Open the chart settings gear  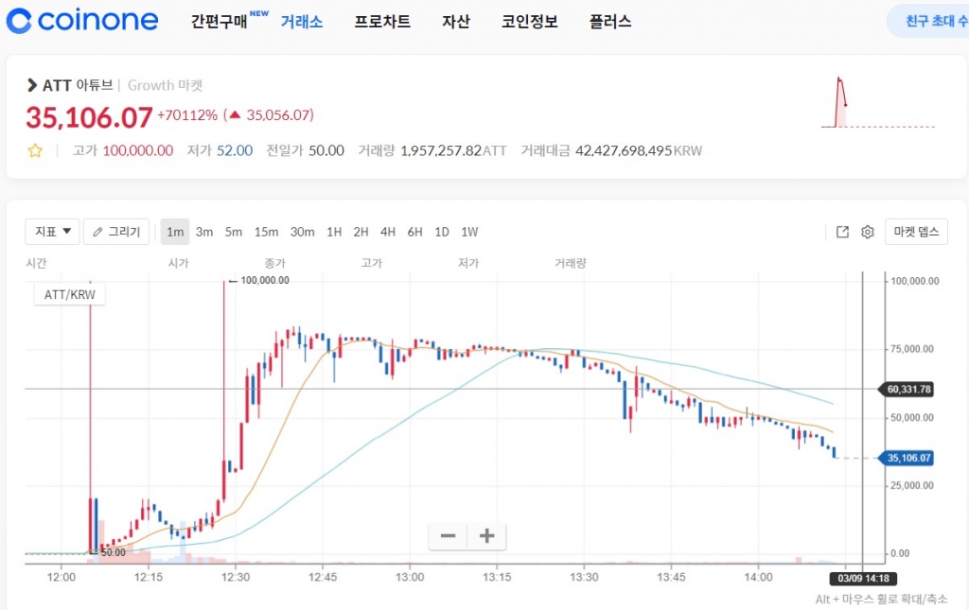(x=867, y=231)
